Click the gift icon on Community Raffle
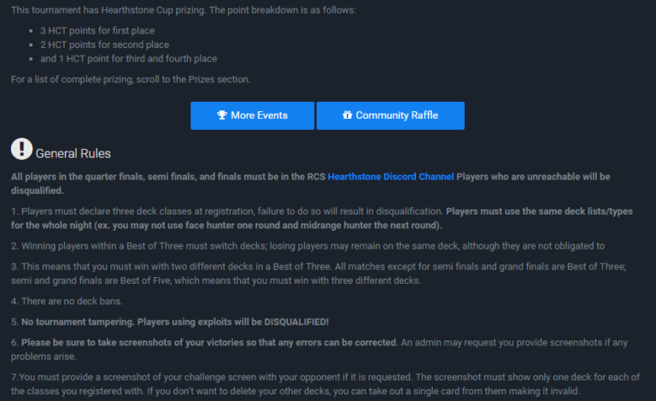Viewport: 656px width, 401px height. click(x=348, y=115)
